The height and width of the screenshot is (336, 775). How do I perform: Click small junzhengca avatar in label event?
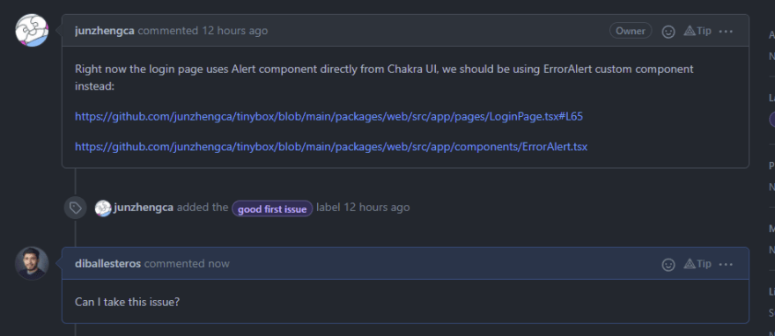[103, 208]
